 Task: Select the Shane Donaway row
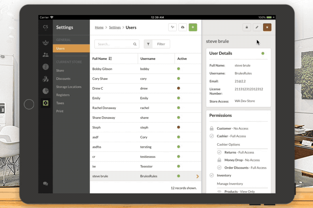tap(146, 118)
